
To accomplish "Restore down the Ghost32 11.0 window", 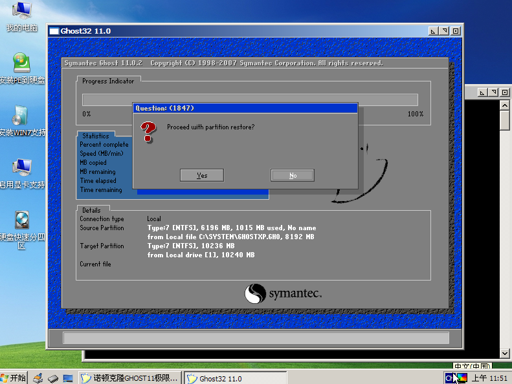I will (x=444, y=31).
